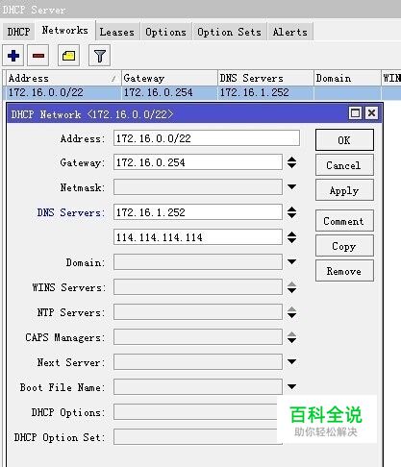Sort by Domain column header

click(x=347, y=78)
